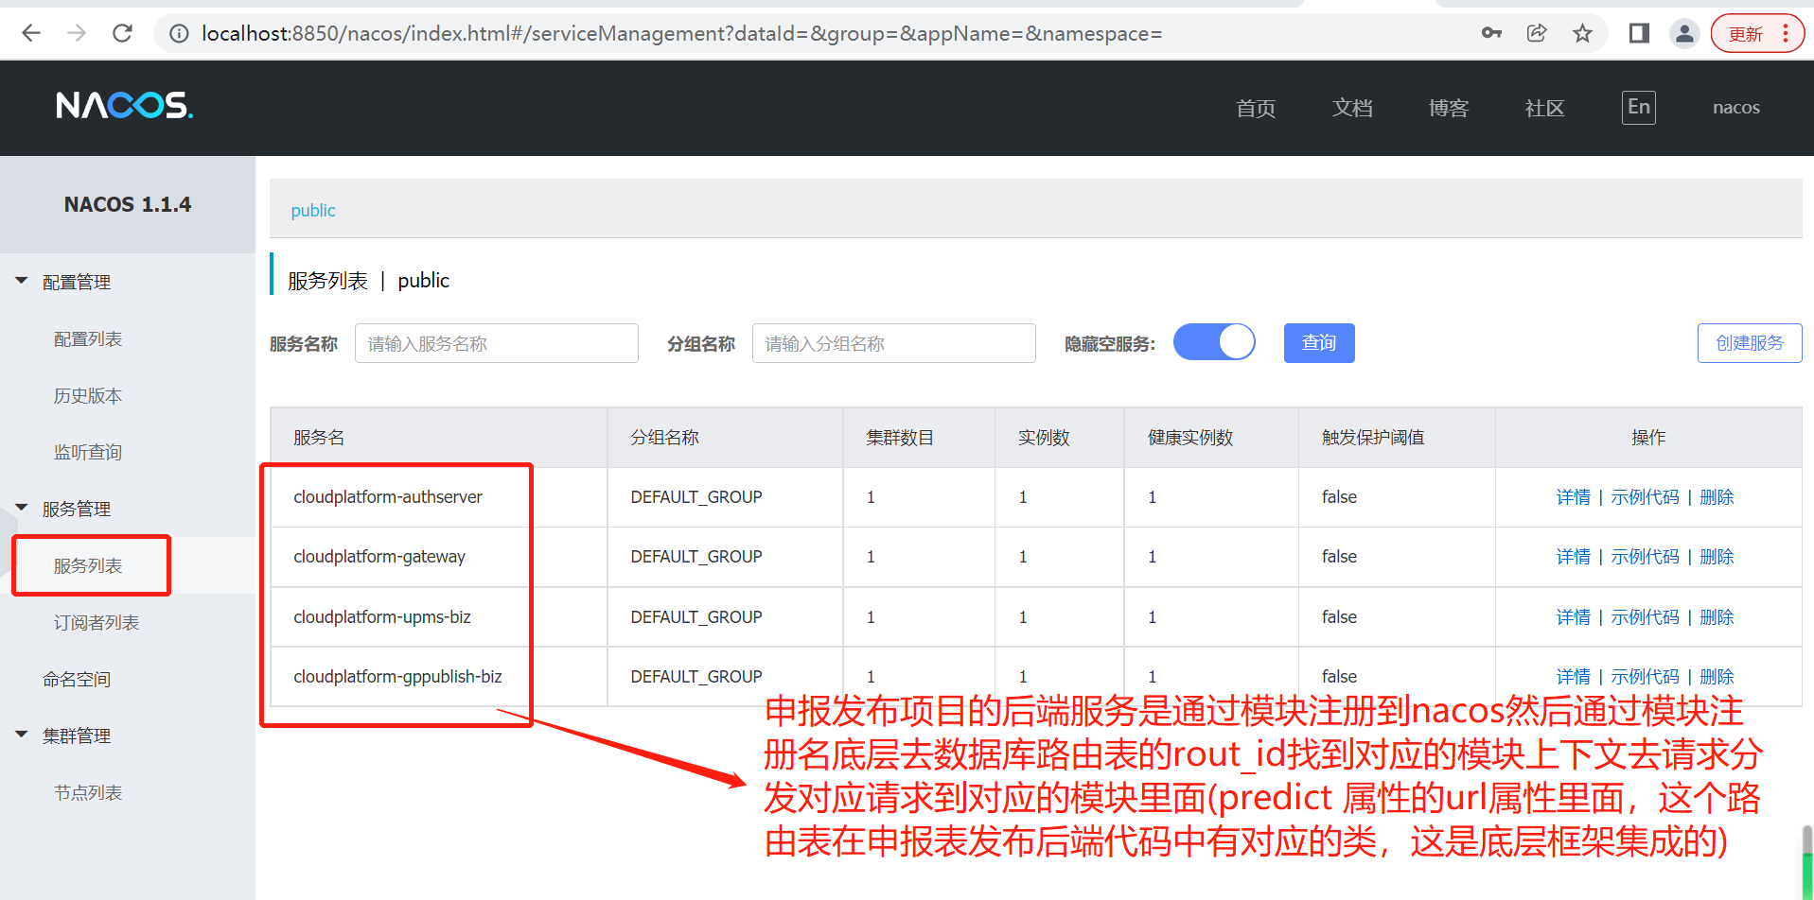Select 监听查询 in the sidebar
Image resolution: width=1814 pixels, height=900 pixels.
point(88,453)
